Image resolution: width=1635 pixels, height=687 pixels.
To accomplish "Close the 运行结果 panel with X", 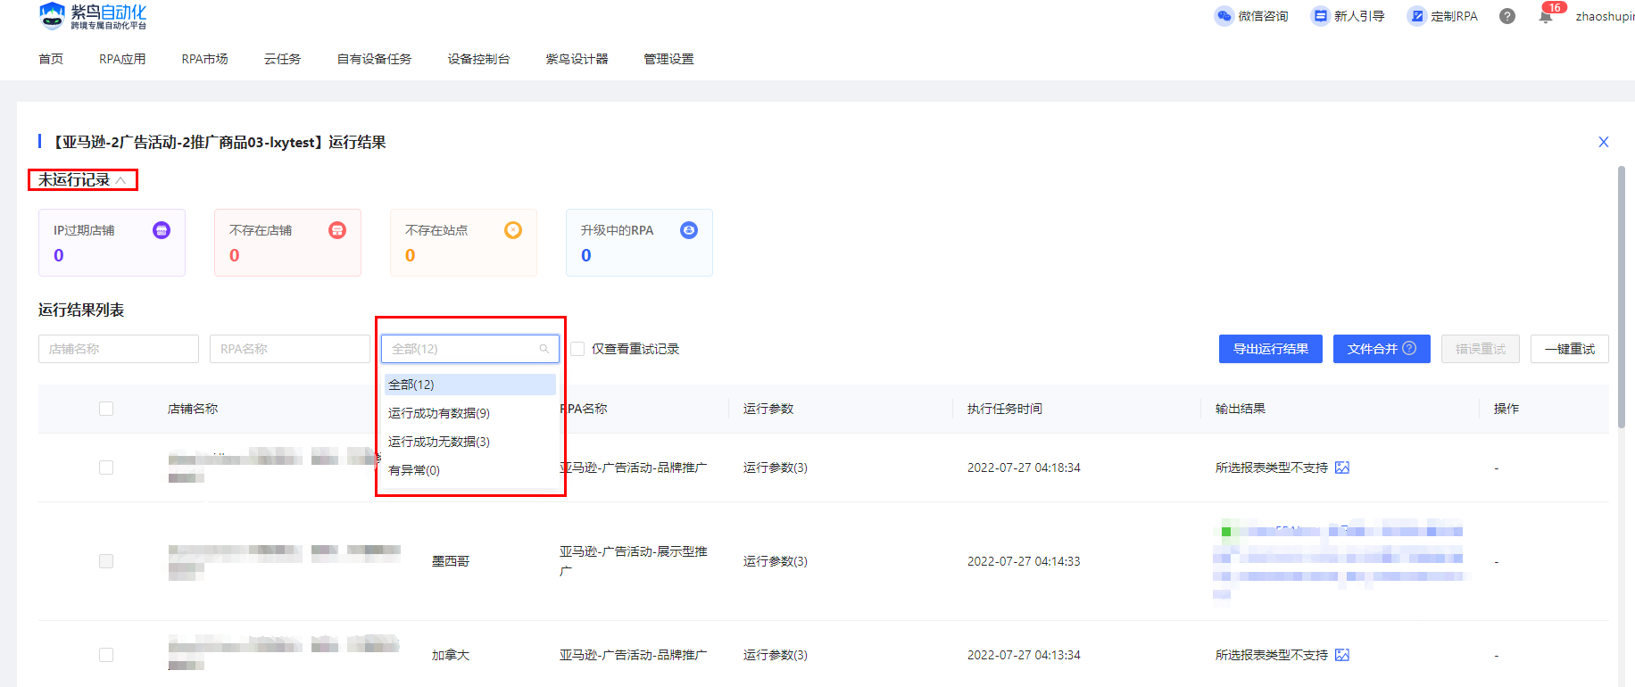I will click(x=1604, y=142).
